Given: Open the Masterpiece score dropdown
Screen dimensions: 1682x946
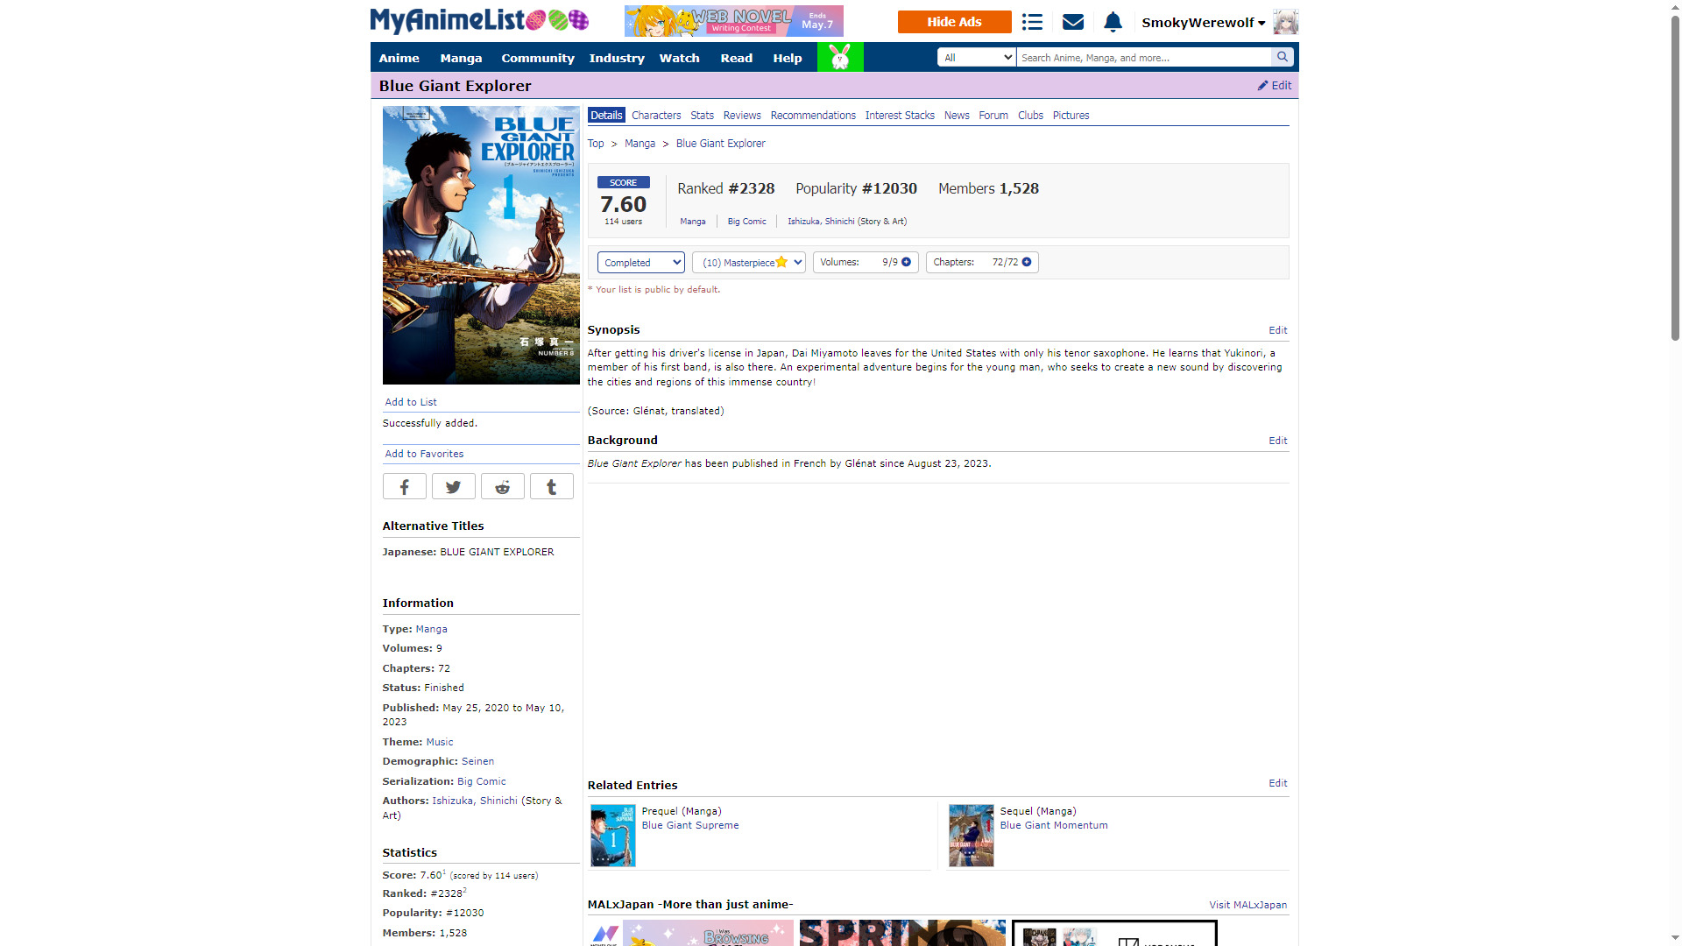Looking at the screenshot, I should pyautogui.click(x=749, y=262).
